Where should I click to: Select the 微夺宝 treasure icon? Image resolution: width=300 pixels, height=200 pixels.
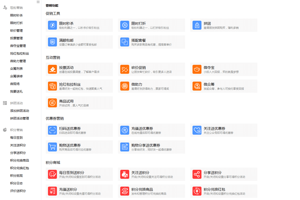(x=197, y=69)
